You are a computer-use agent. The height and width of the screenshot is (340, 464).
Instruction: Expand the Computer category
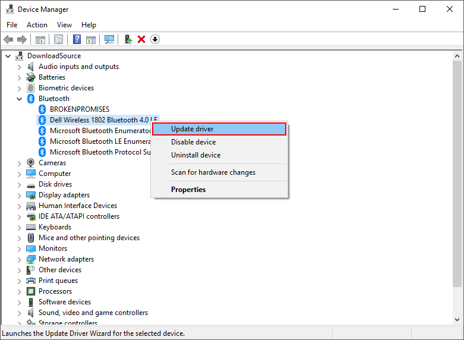[20, 174]
